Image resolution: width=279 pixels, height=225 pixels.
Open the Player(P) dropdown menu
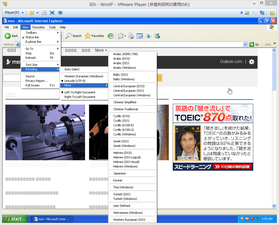click(14, 13)
